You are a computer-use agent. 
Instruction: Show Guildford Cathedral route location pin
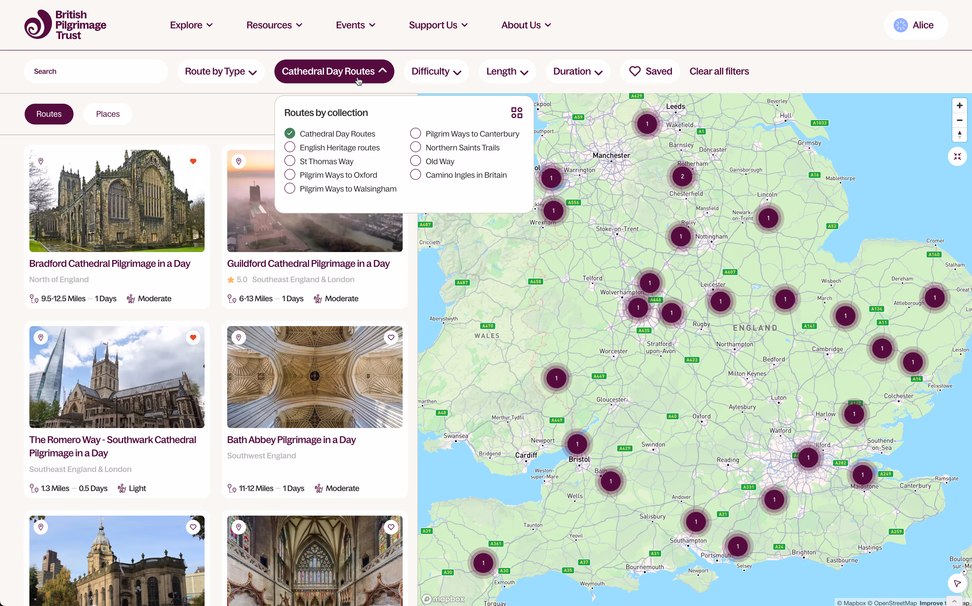coord(239,161)
